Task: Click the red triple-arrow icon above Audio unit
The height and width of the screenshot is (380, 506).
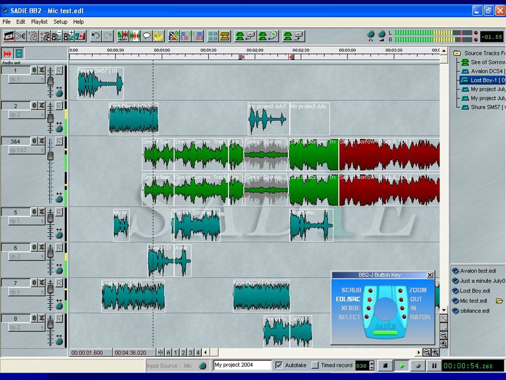Action: coord(7,53)
